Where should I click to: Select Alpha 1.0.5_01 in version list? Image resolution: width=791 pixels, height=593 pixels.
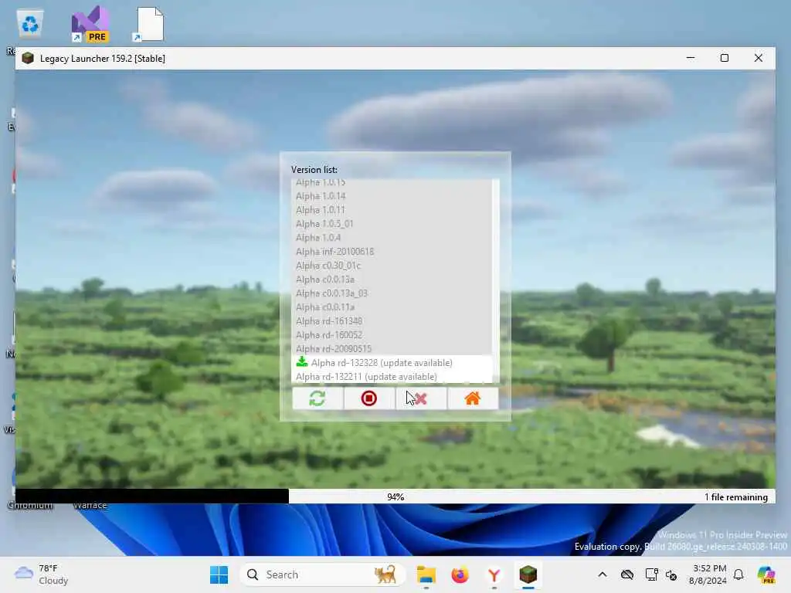point(392,224)
